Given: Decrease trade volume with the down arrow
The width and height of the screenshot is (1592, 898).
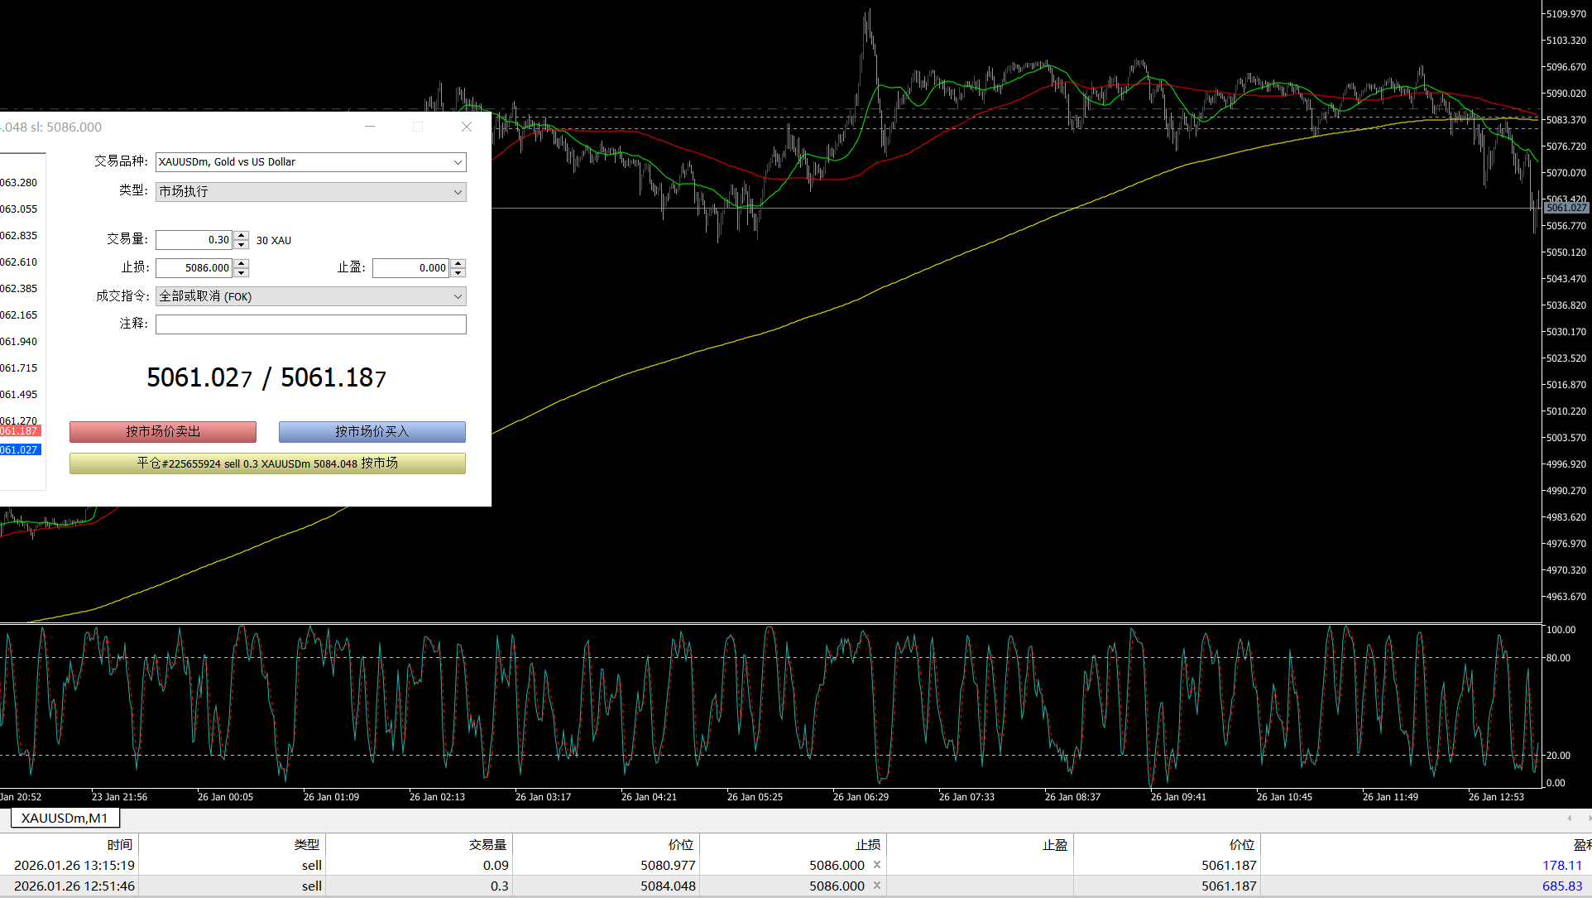Looking at the screenshot, I should tap(242, 245).
